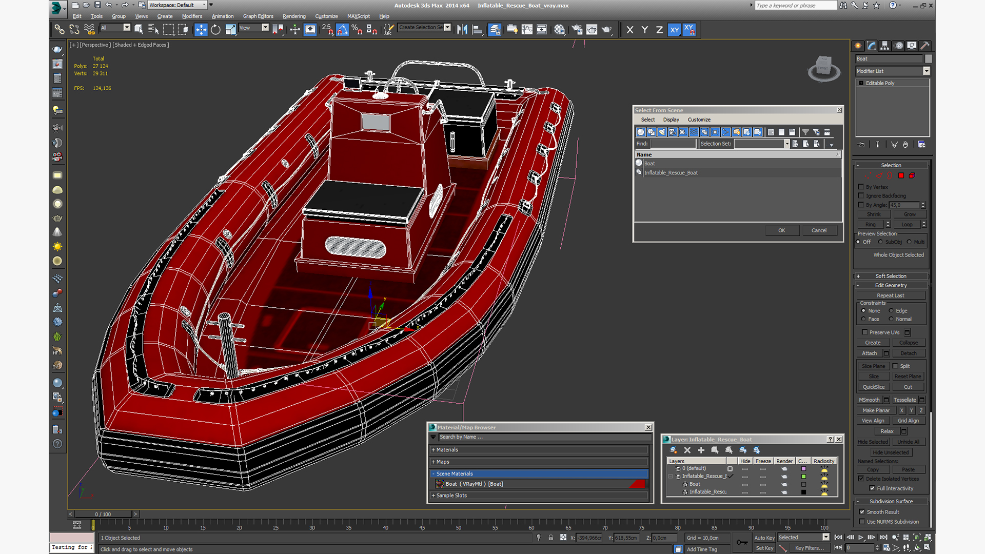Click Create New Layer icon in Layer dialog
Screen dimensions: 985x554
673,450
